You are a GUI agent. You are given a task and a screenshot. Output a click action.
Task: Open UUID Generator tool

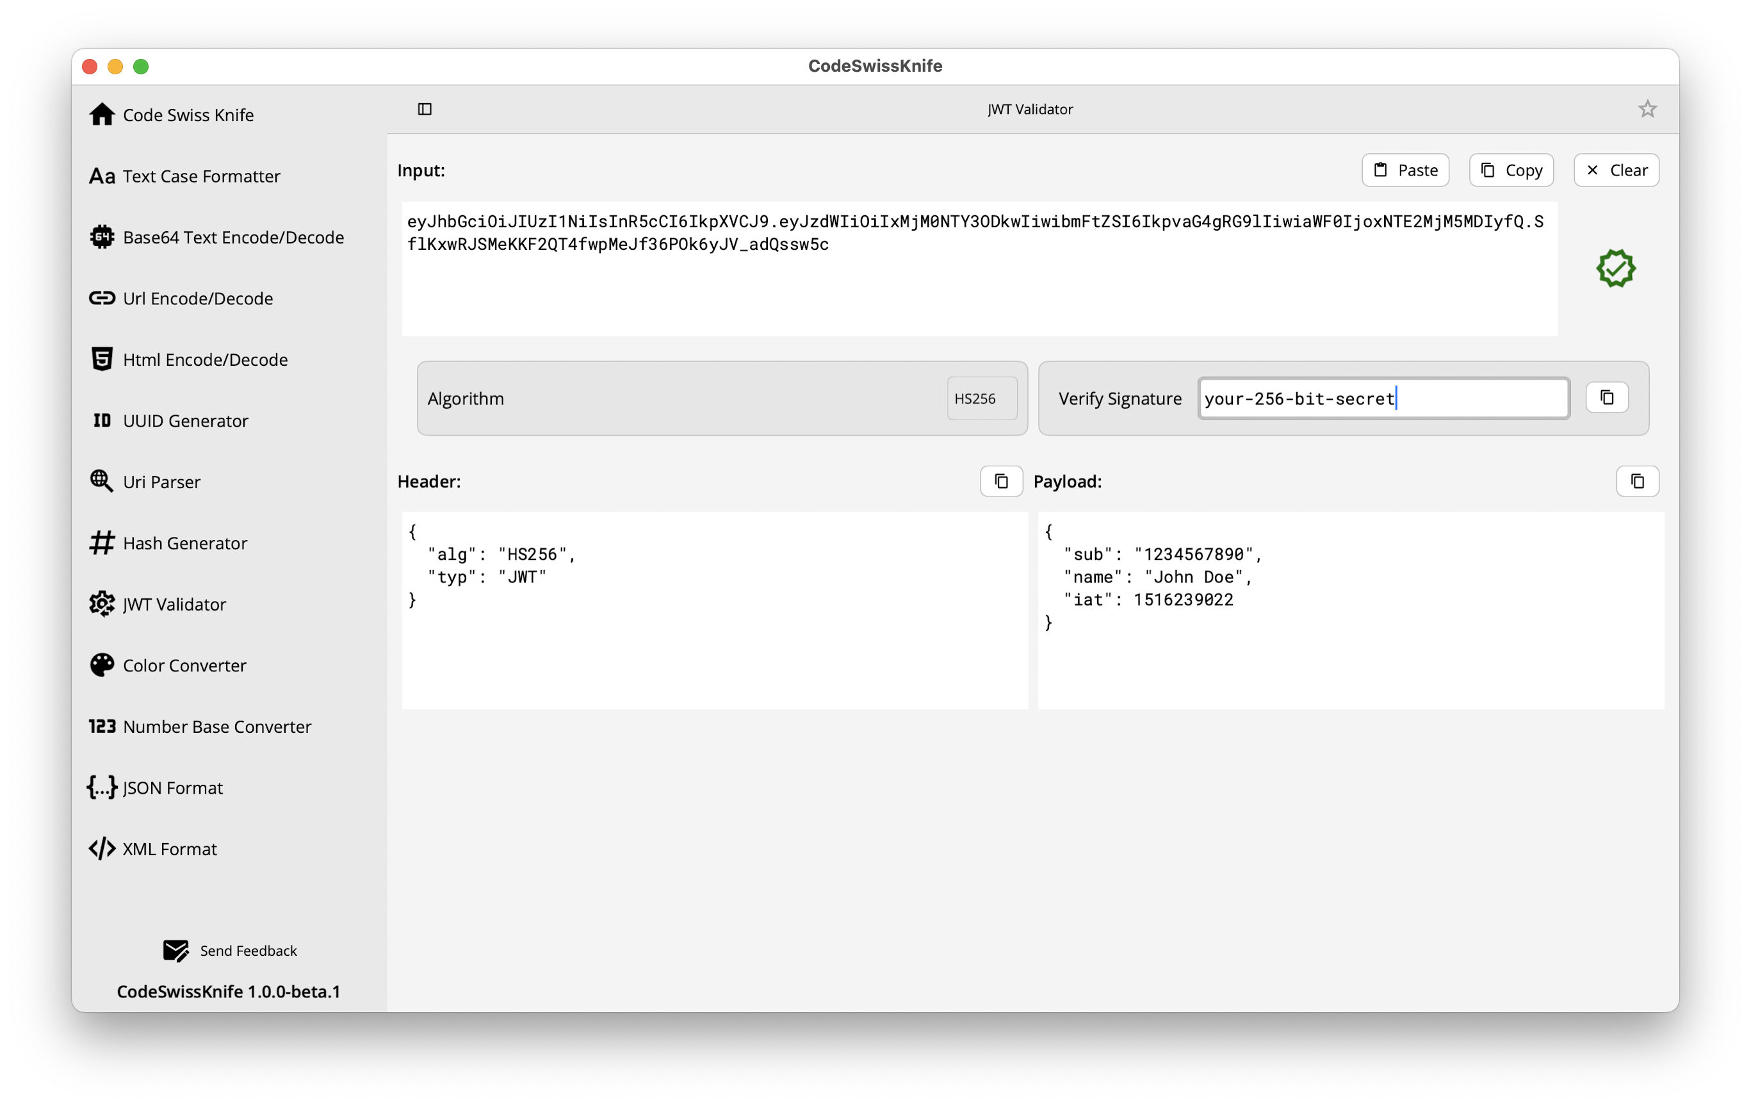pos(186,420)
